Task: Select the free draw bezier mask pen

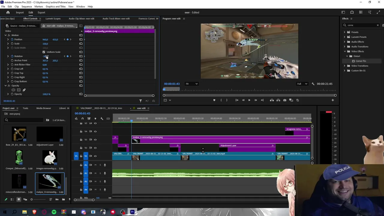Action: [x=24, y=90]
